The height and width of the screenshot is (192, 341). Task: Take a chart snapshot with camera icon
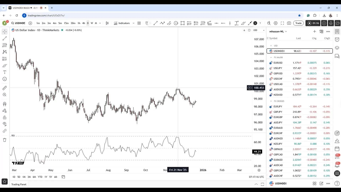pyautogui.click(x=289, y=23)
